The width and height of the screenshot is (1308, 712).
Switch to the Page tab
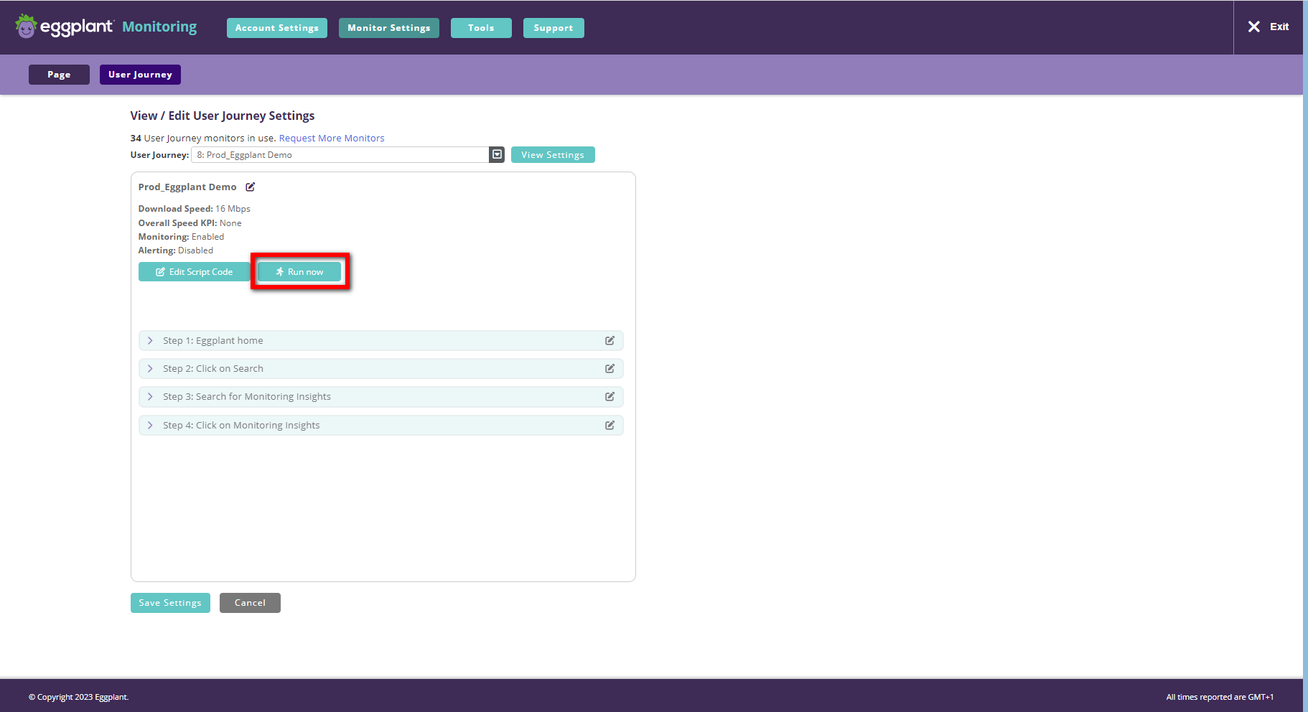tap(59, 75)
